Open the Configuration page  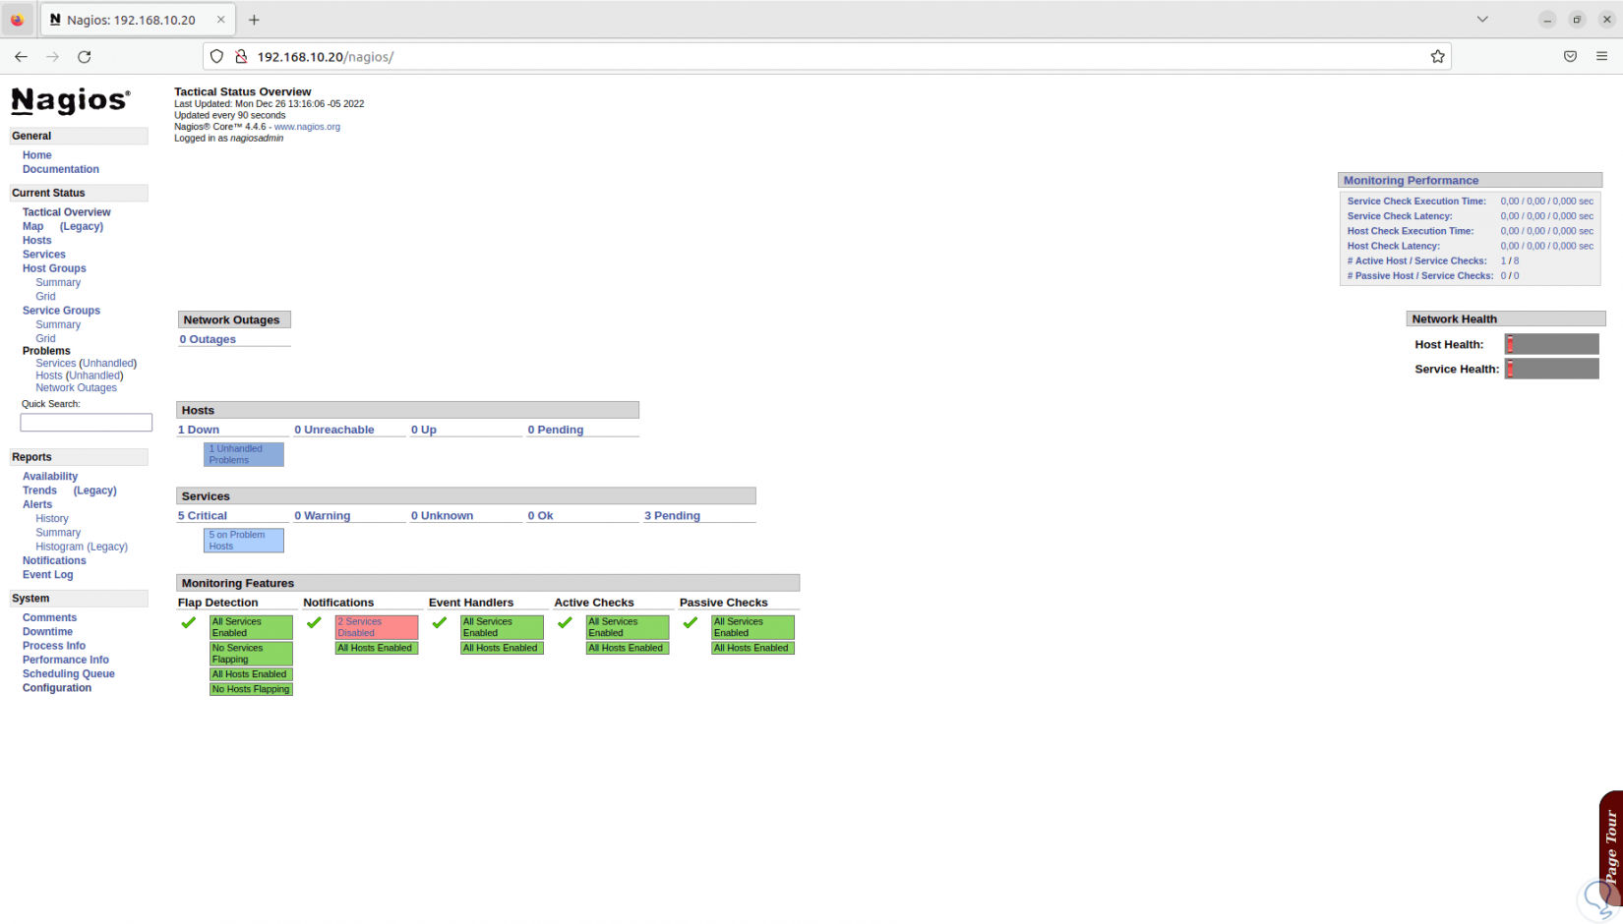[x=57, y=688]
